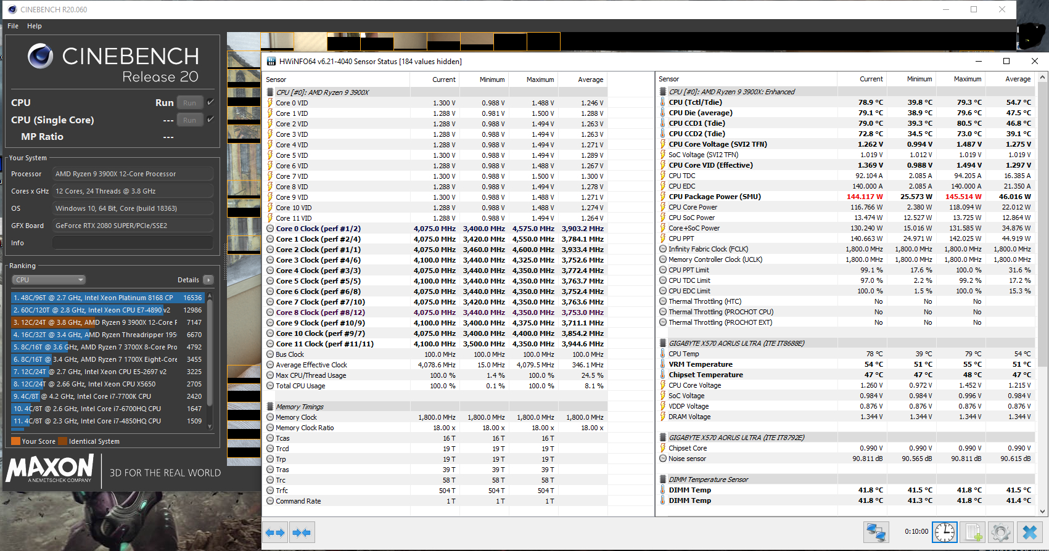Viewport: 1049px width, 551px height.
Task: Select the Command Rate sensor icon
Action: pos(270,501)
